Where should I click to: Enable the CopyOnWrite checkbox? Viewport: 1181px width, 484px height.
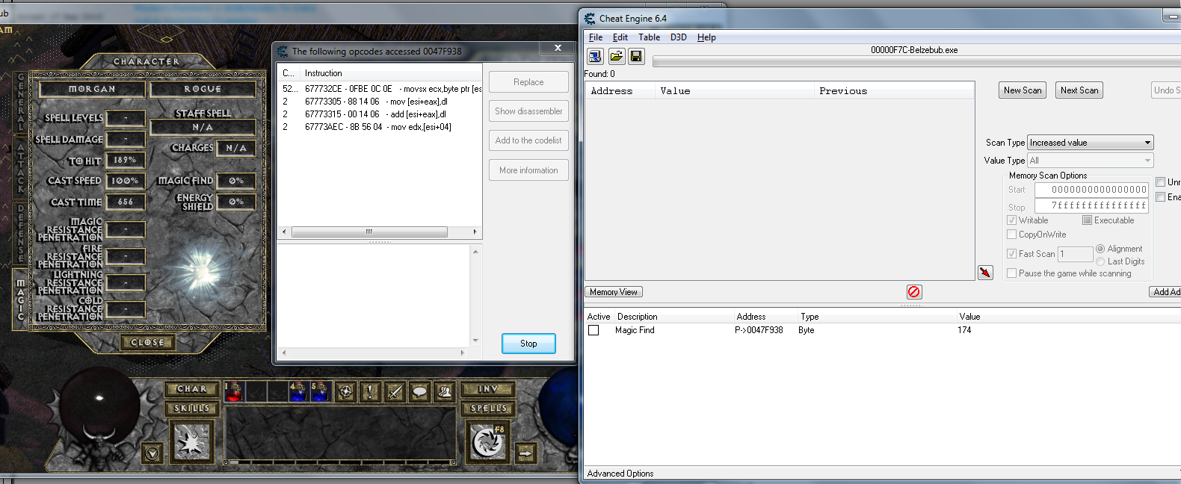click(1011, 235)
